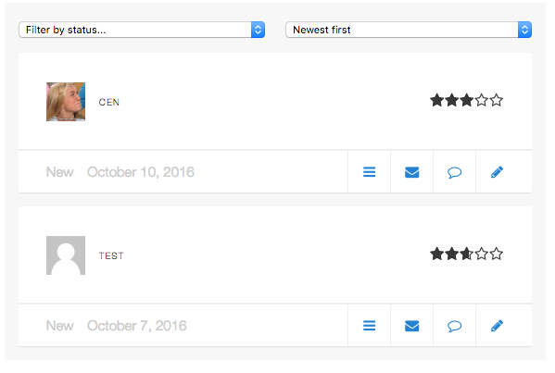Open CEN's profile photo thumbnail

(66, 102)
